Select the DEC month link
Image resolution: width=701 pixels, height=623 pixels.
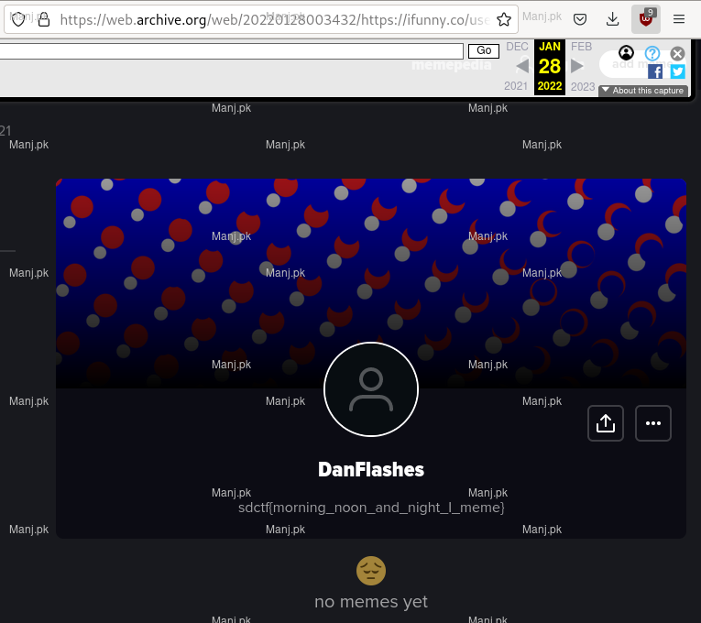(x=517, y=47)
